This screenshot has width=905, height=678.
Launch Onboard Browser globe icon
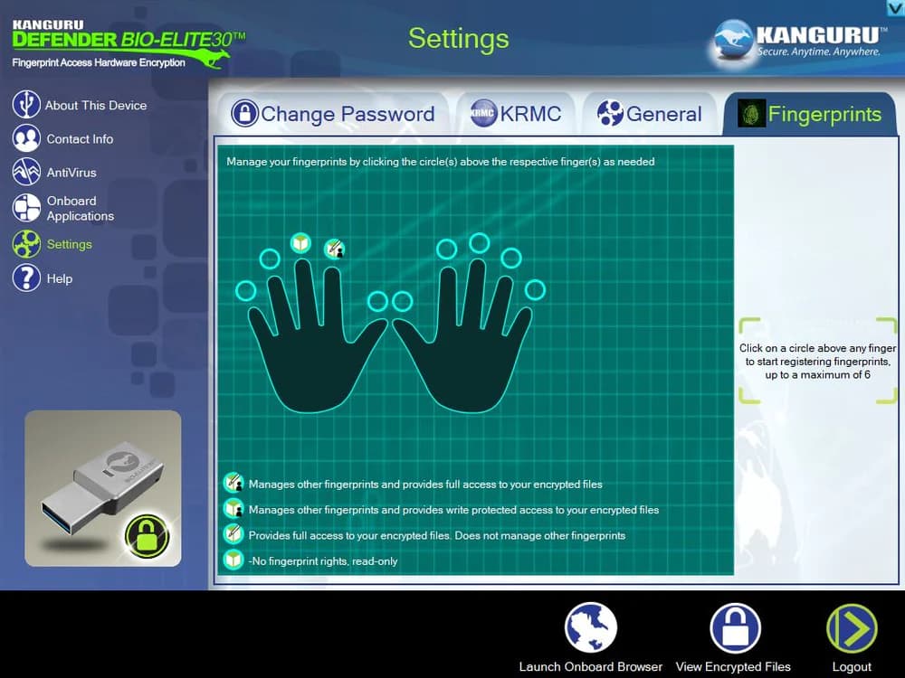pos(590,628)
